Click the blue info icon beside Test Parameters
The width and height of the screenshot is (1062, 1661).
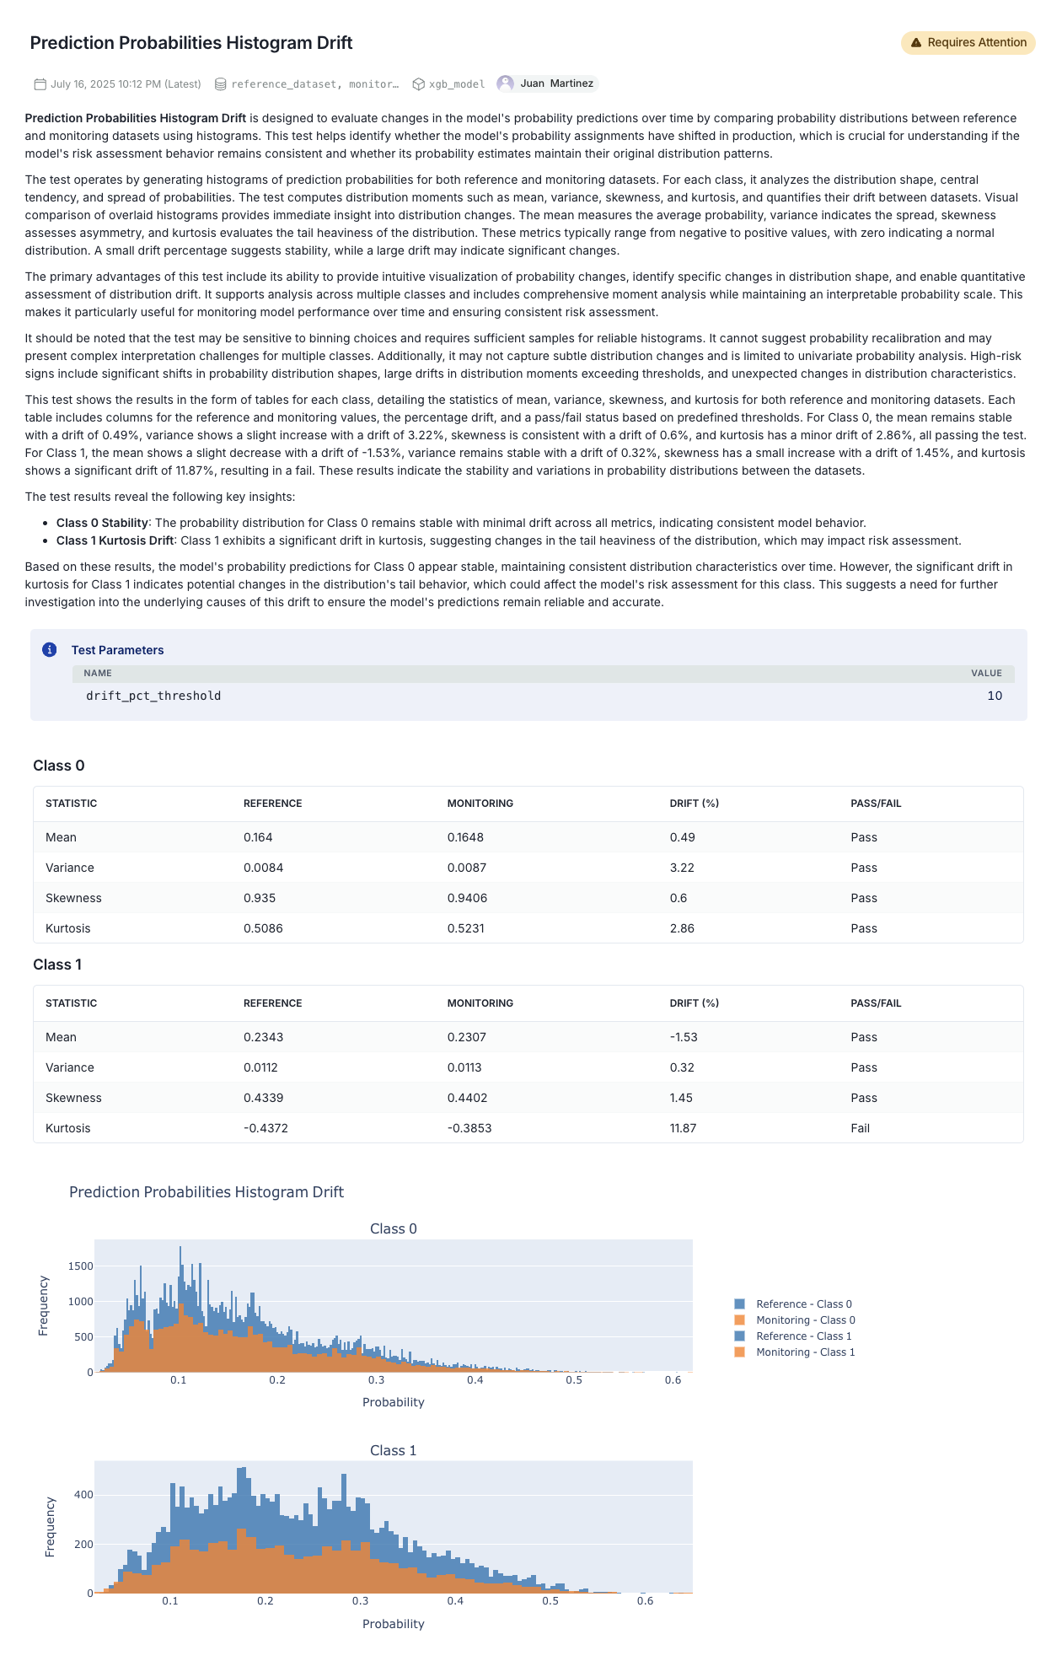[x=50, y=649]
